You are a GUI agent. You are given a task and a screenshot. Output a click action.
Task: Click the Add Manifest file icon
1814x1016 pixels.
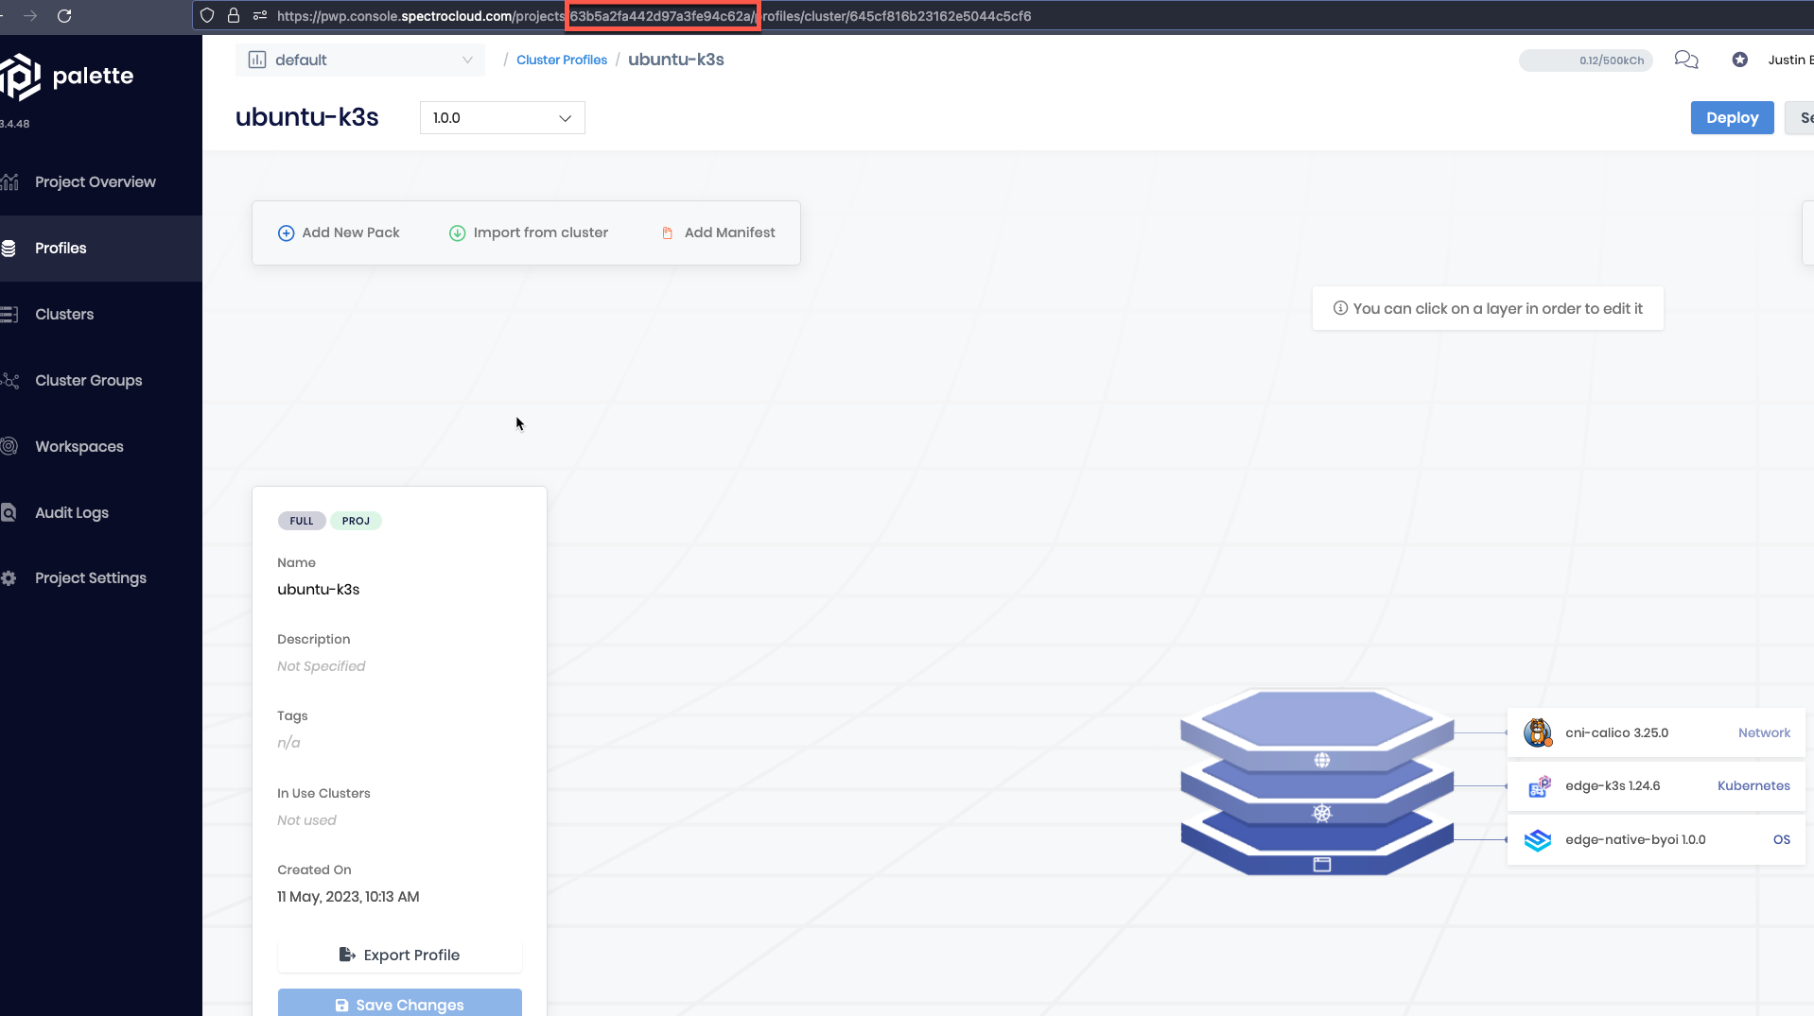667,233
